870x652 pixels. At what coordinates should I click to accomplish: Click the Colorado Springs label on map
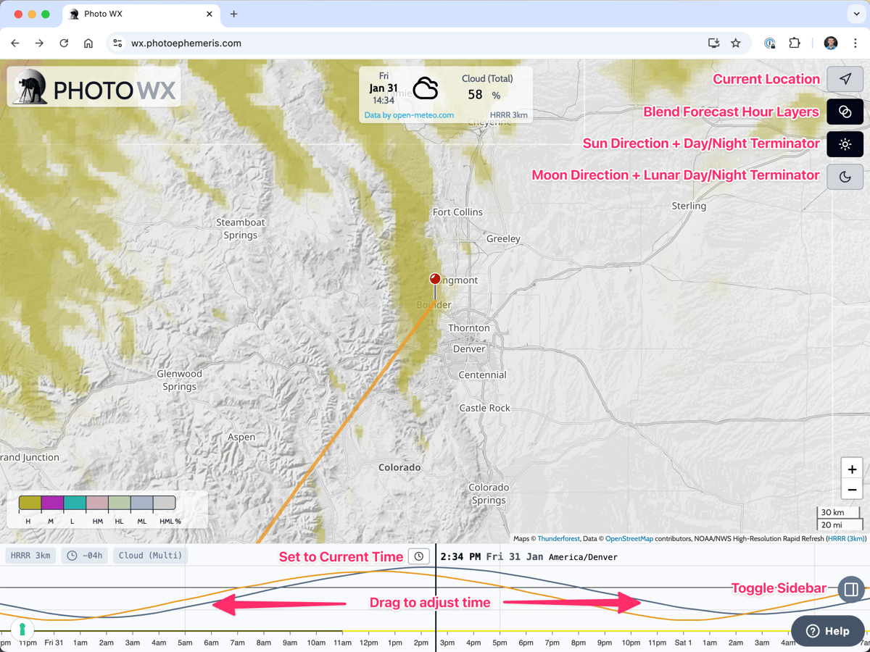(x=489, y=494)
